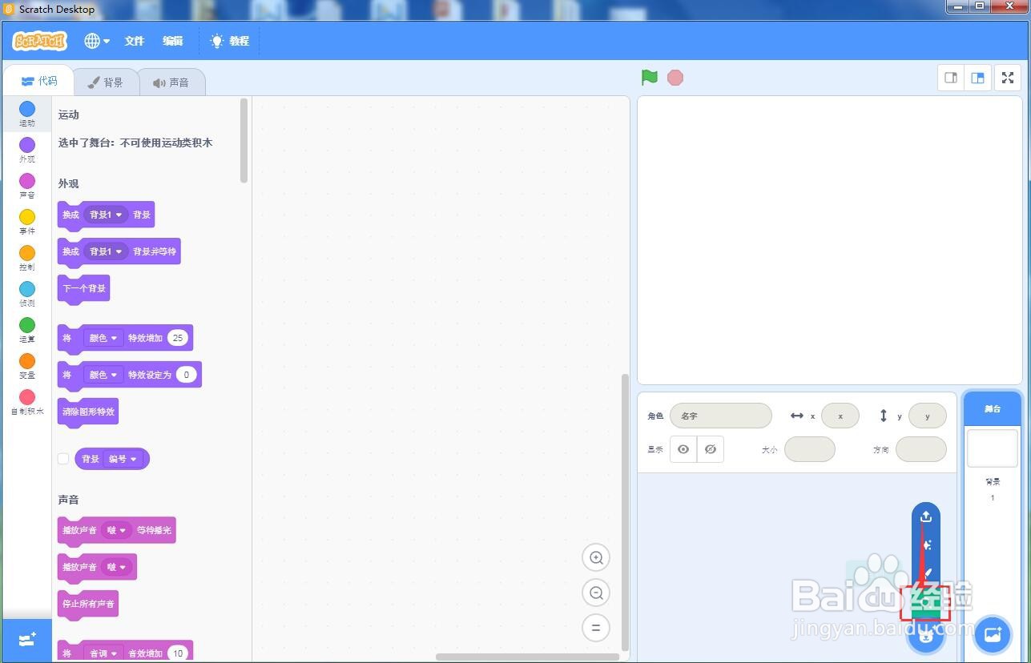
Task: Open the add extension button
Action: [27, 640]
